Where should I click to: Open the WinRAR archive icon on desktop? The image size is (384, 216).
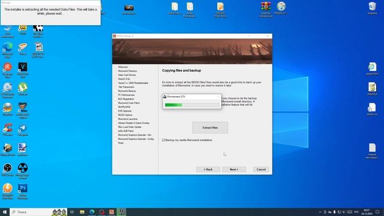(266, 10)
